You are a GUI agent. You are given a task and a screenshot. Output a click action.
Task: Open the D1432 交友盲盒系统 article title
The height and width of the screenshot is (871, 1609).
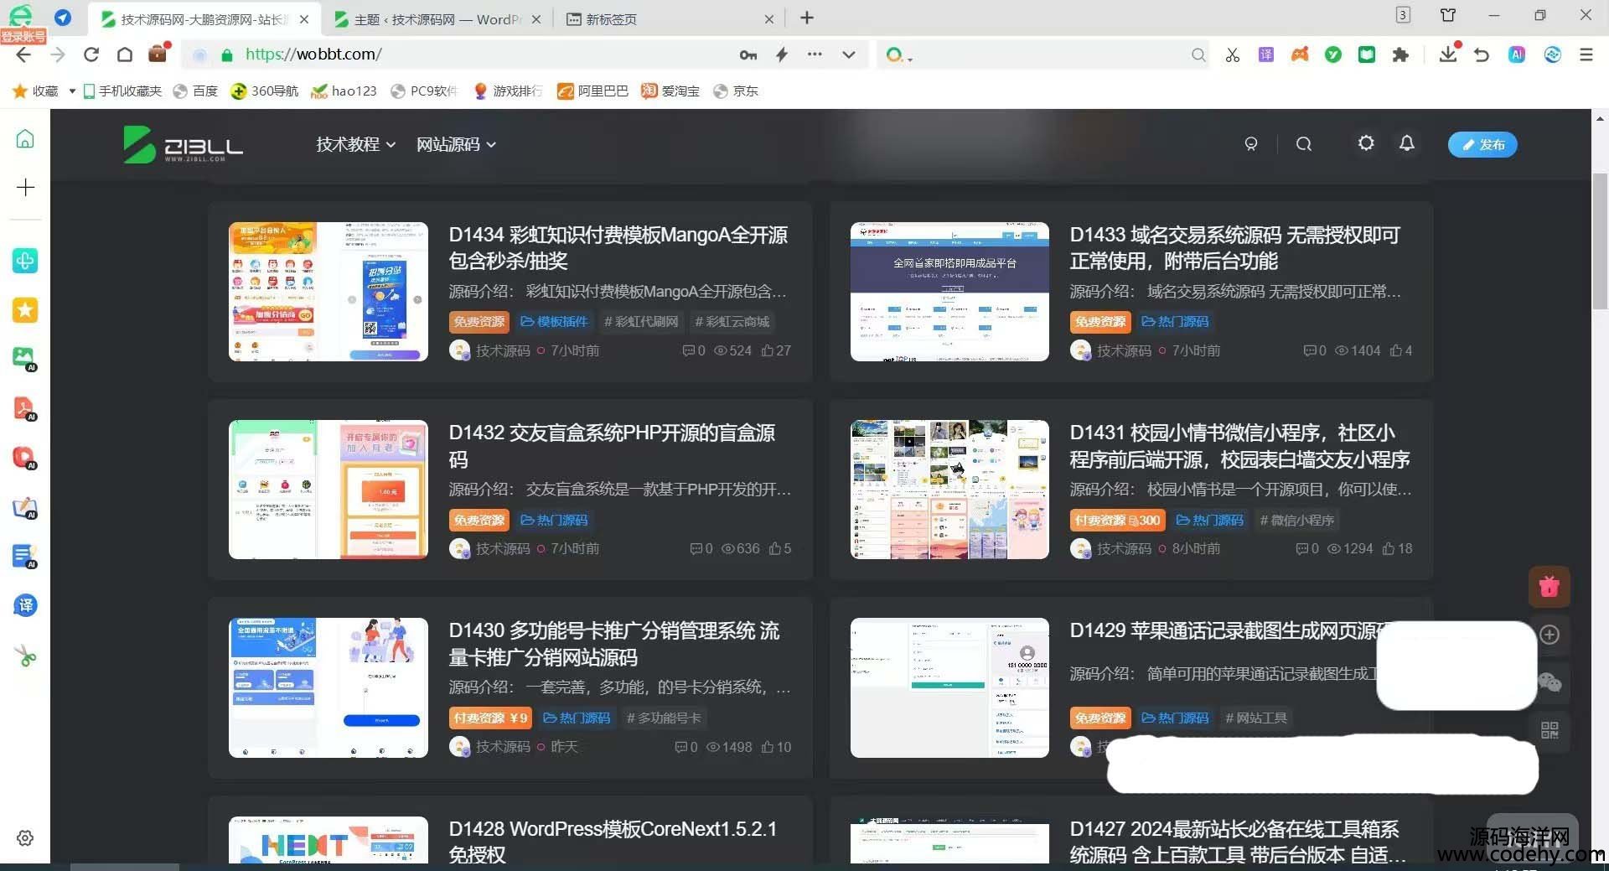[x=612, y=445]
